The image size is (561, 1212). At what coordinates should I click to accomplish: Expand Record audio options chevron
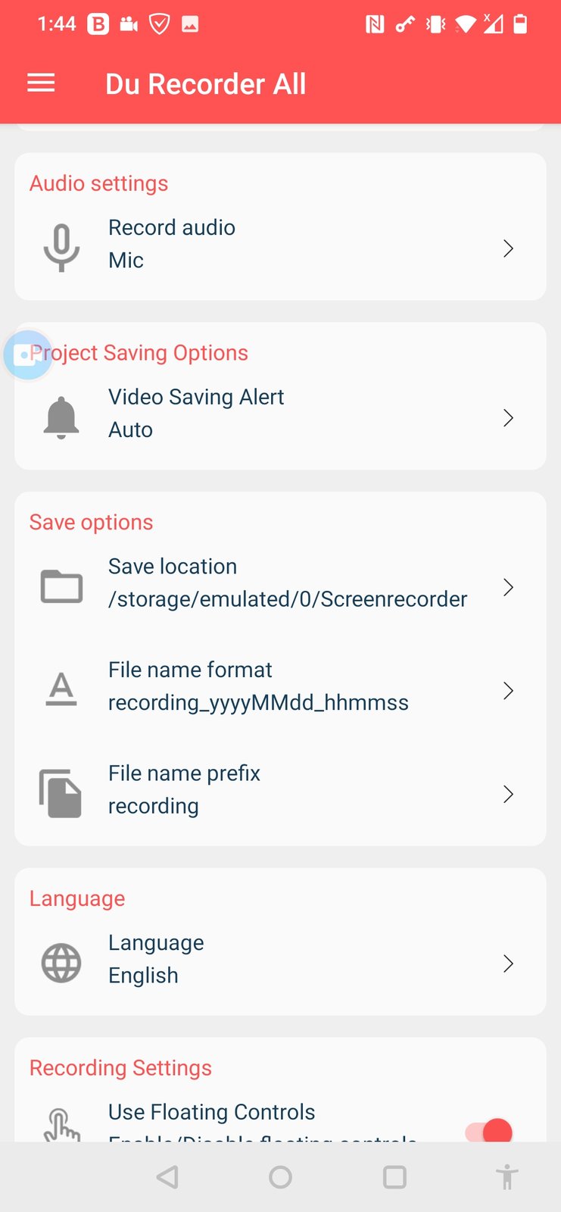pyautogui.click(x=508, y=248)
